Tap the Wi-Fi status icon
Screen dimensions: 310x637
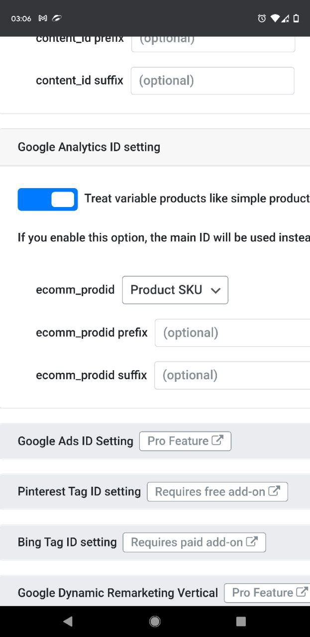click(275, 18)
